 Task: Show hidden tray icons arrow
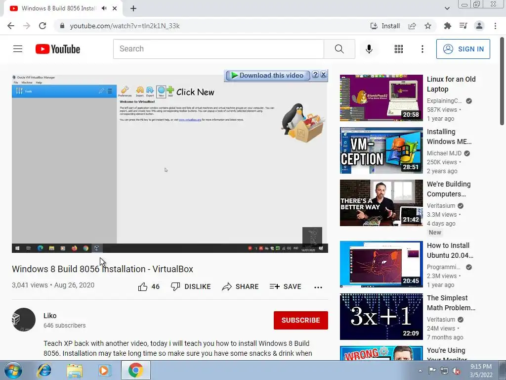(420, 371)
